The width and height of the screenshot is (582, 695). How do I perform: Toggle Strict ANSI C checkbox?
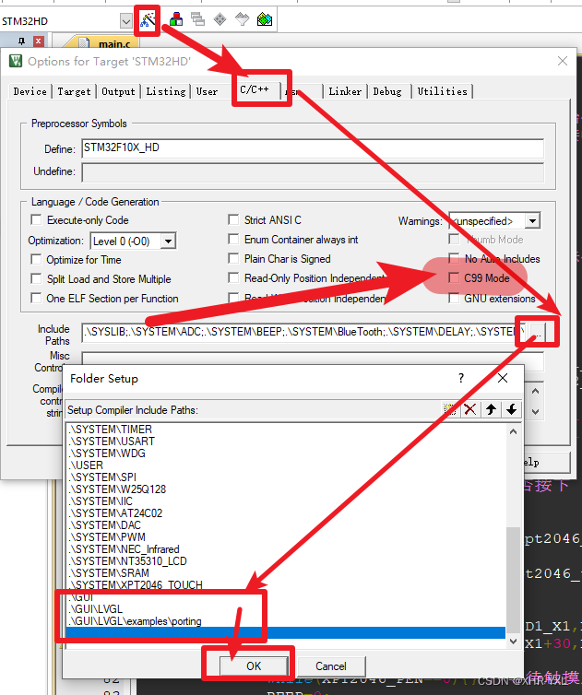click(233, 220)
